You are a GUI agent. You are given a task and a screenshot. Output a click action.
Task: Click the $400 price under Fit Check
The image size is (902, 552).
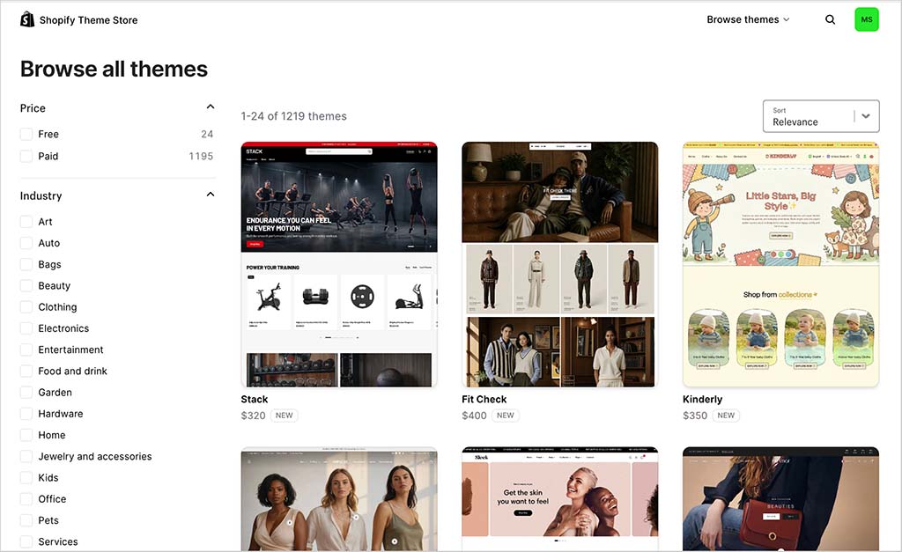(x=474, y=416)
